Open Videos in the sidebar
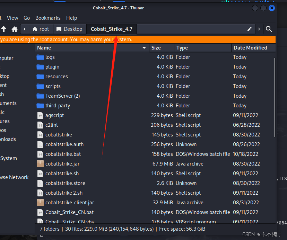The height and width of the screenshot is (240, 287). pos(3,130)
